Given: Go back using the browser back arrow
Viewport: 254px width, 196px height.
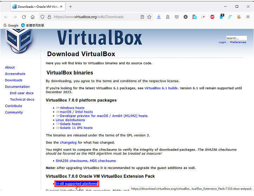Looking at the screenshot, I should click(6, 17).
